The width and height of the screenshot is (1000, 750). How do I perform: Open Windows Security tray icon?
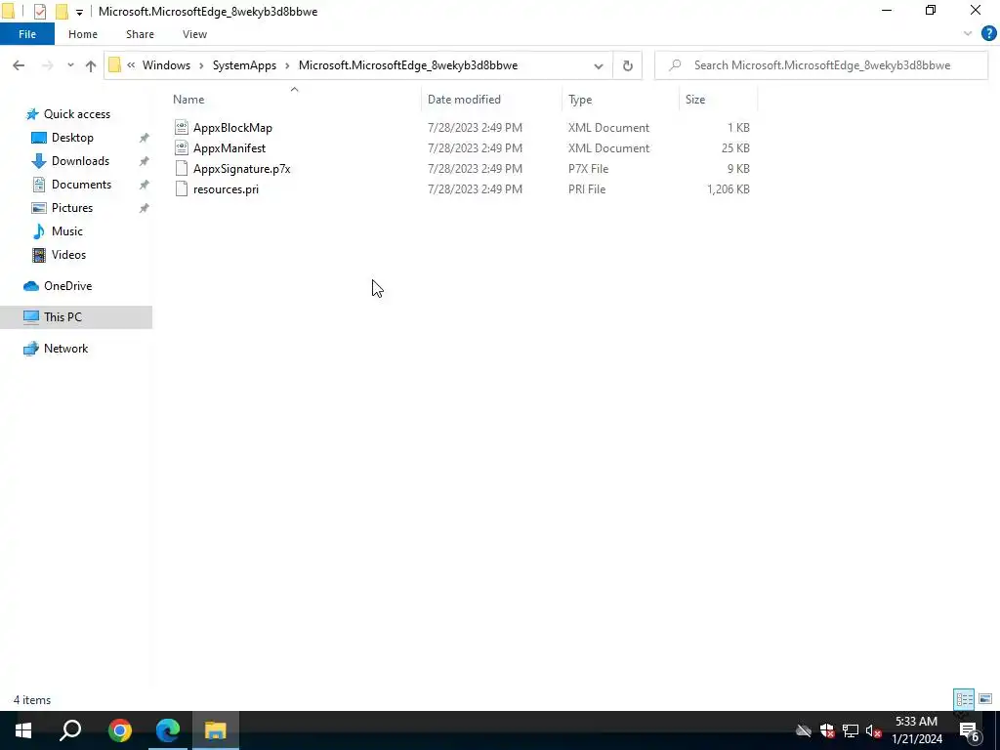[x=827, y=730]
